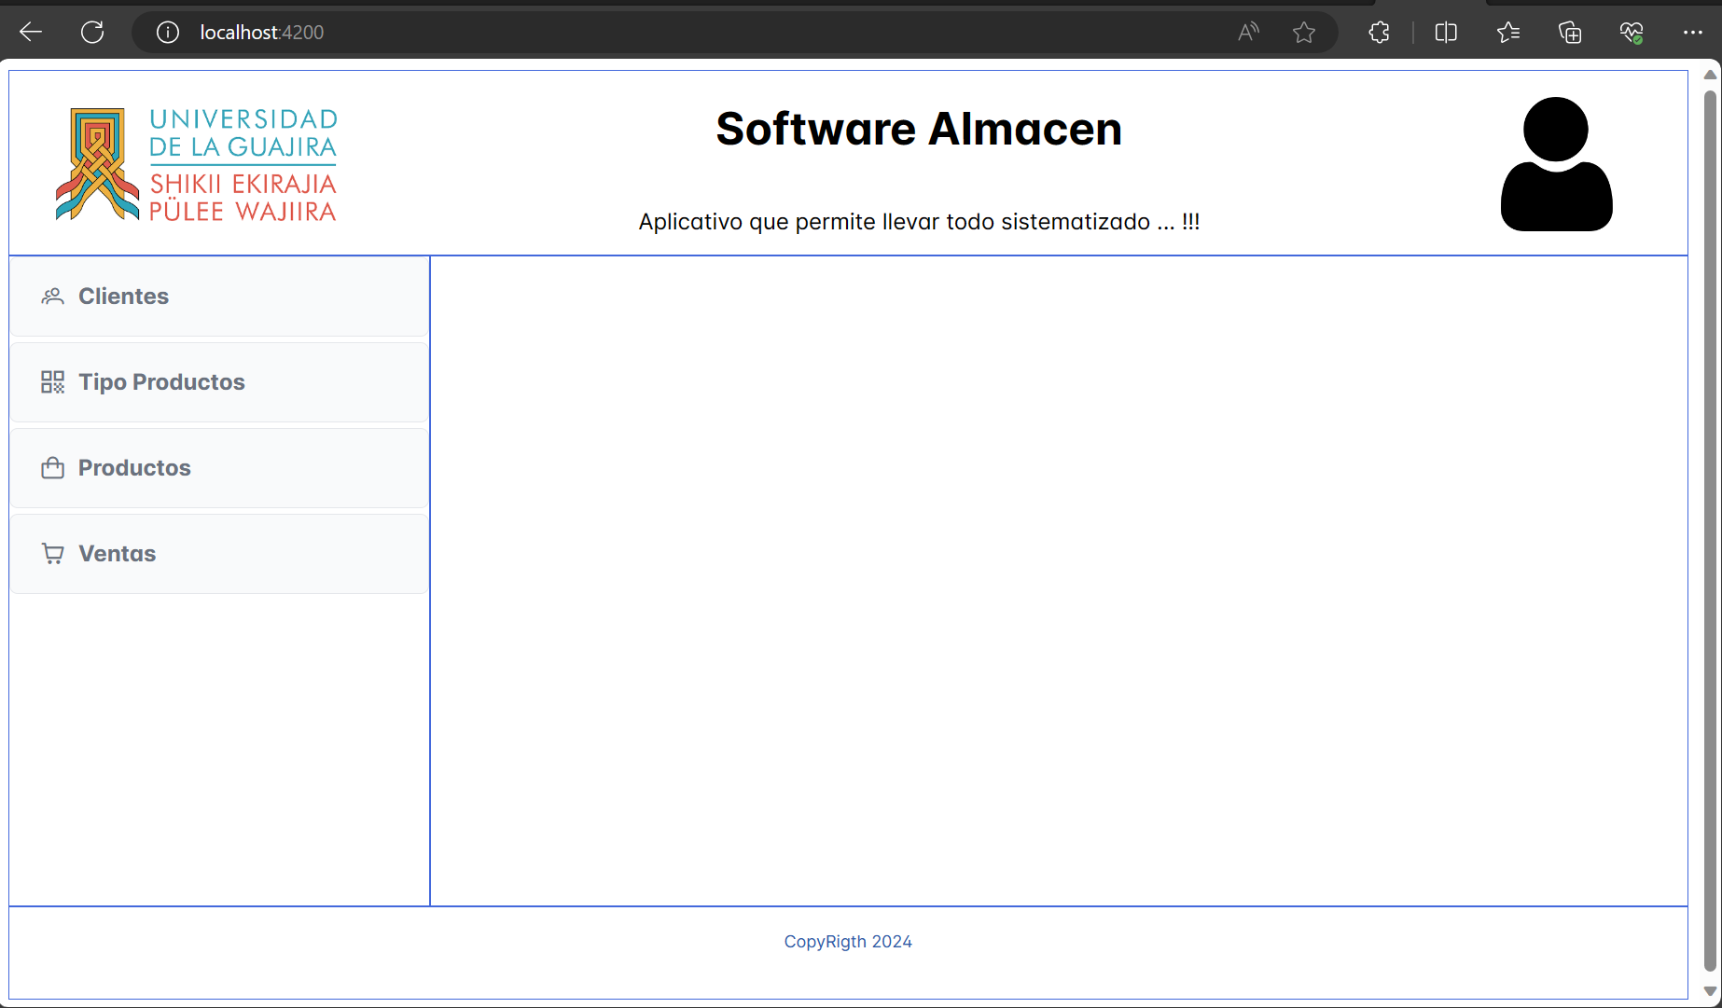Image resolution: width=1722 pixels, height=1008 pixels.
Task: Click the people icon next to Clientes
Action: [x=53, y=297]
